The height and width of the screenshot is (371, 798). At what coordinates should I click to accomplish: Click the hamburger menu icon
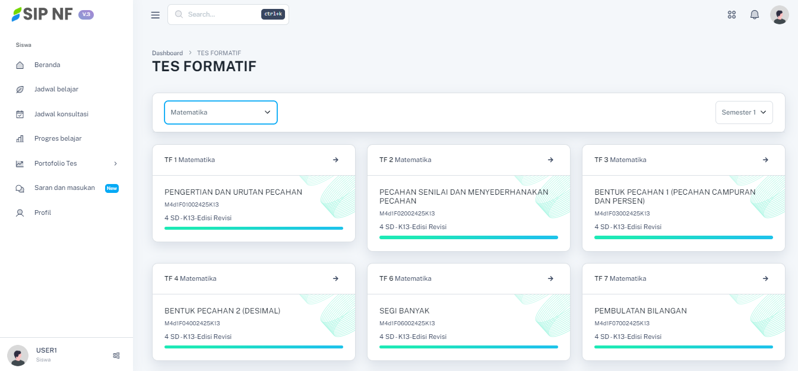(x=156, y=15)
